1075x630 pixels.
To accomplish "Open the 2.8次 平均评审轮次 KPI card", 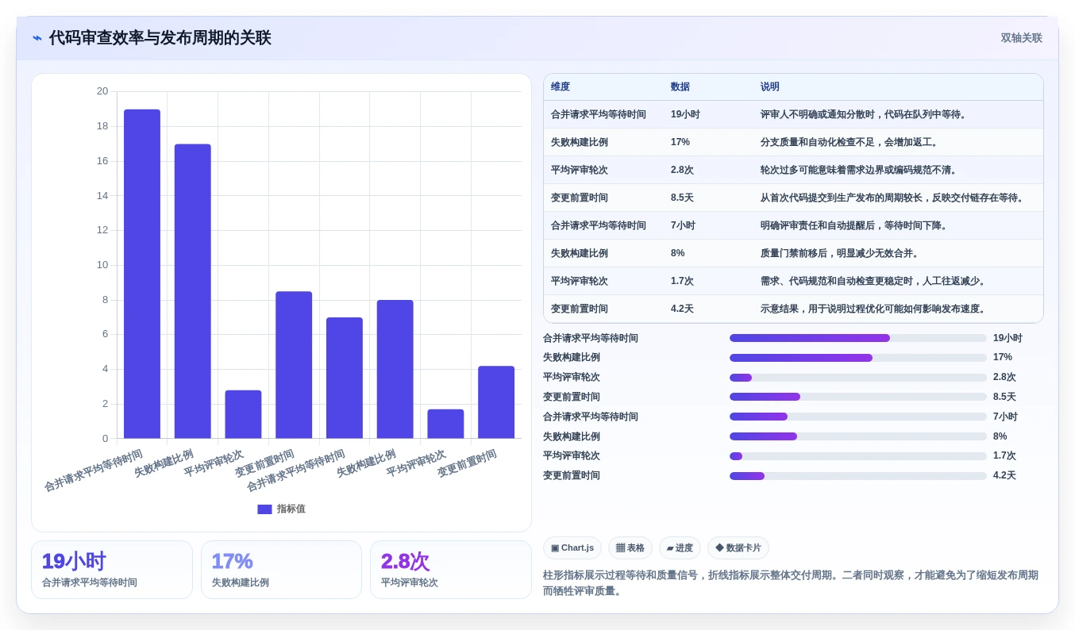I will (x=451, y=570).
